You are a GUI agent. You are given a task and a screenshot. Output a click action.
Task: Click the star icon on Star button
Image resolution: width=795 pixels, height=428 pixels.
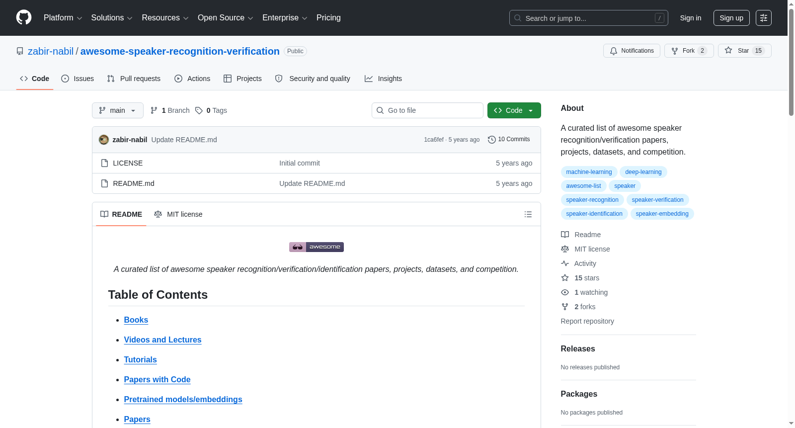point(728,50)
